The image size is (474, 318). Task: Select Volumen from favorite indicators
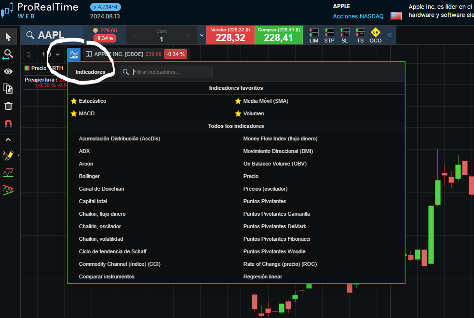(254, 113)
